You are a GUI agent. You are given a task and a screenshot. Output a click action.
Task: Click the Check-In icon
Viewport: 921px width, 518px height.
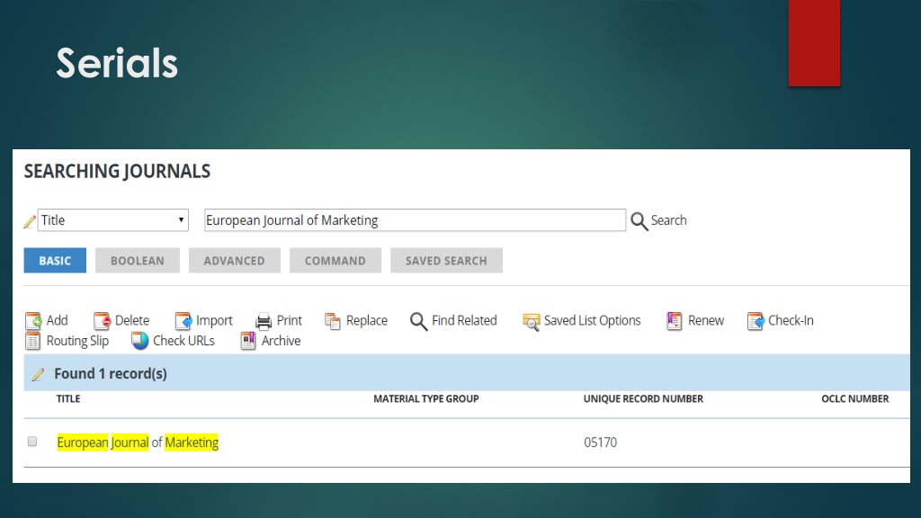tap(756, 321)
